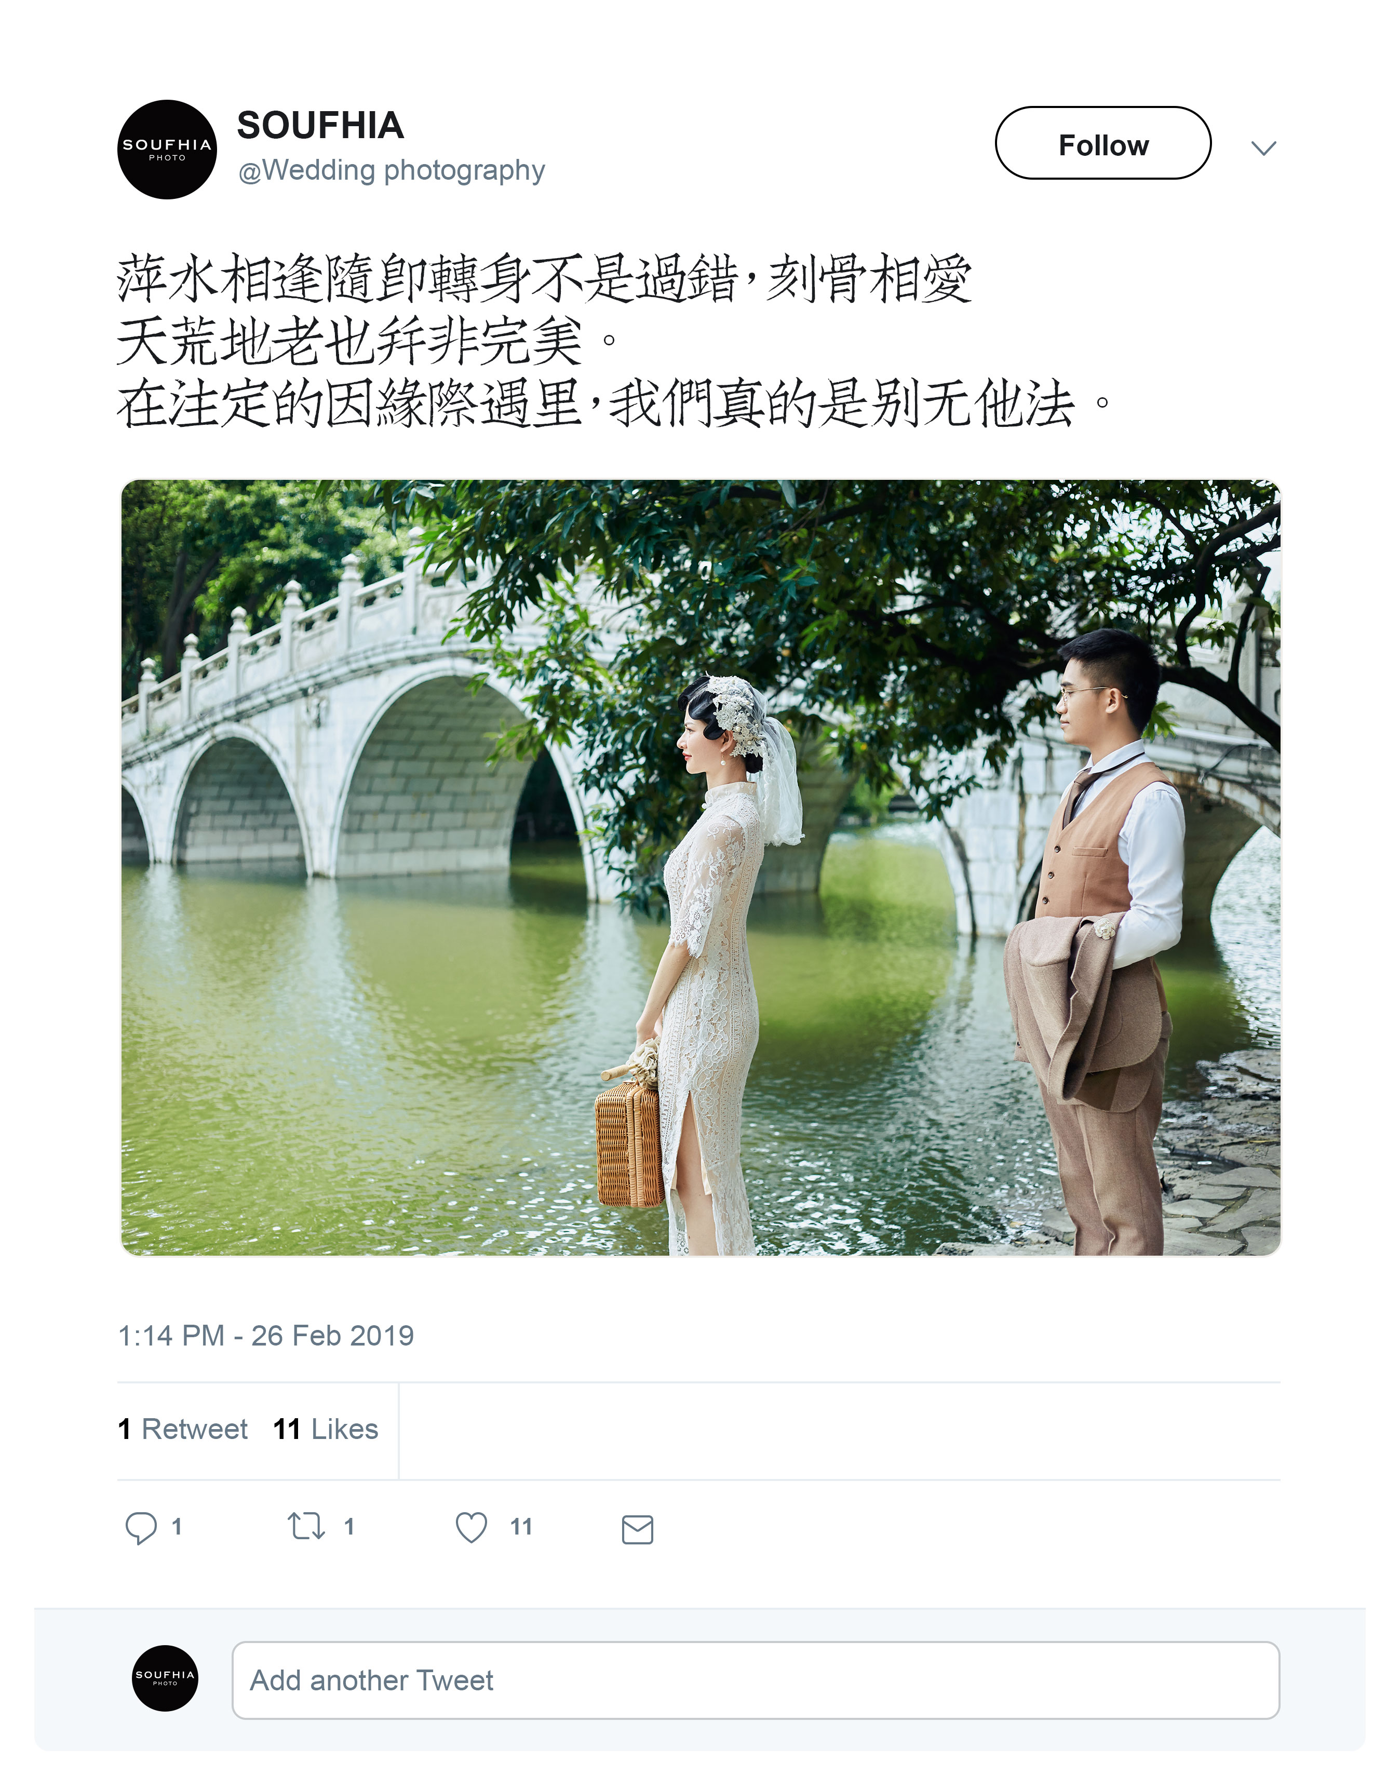The image size is (1400, 1776).
Task: Click the small SOUFHIA avatar beside reply box
Action: click(x=165, y=1678)
